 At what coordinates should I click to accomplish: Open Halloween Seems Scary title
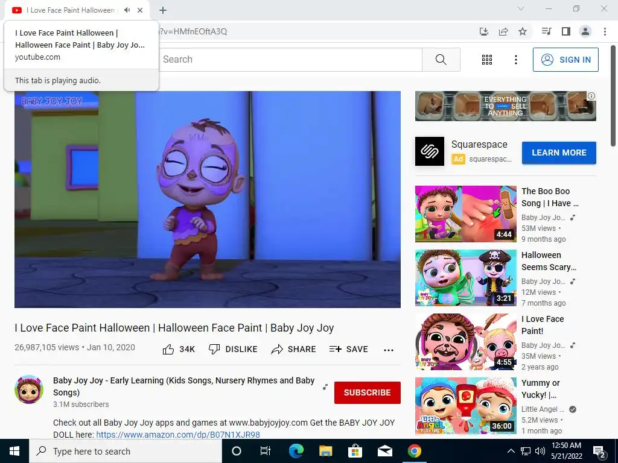[549, 261]
